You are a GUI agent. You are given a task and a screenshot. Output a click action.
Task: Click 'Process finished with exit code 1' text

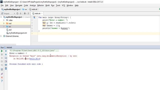(x=26, y=64)
